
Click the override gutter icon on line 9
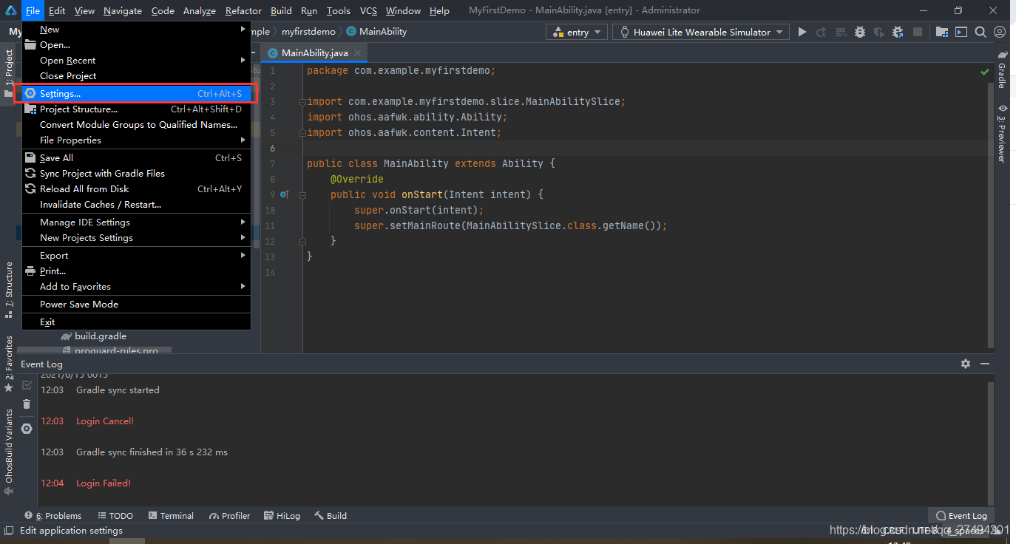coord(284,194)
